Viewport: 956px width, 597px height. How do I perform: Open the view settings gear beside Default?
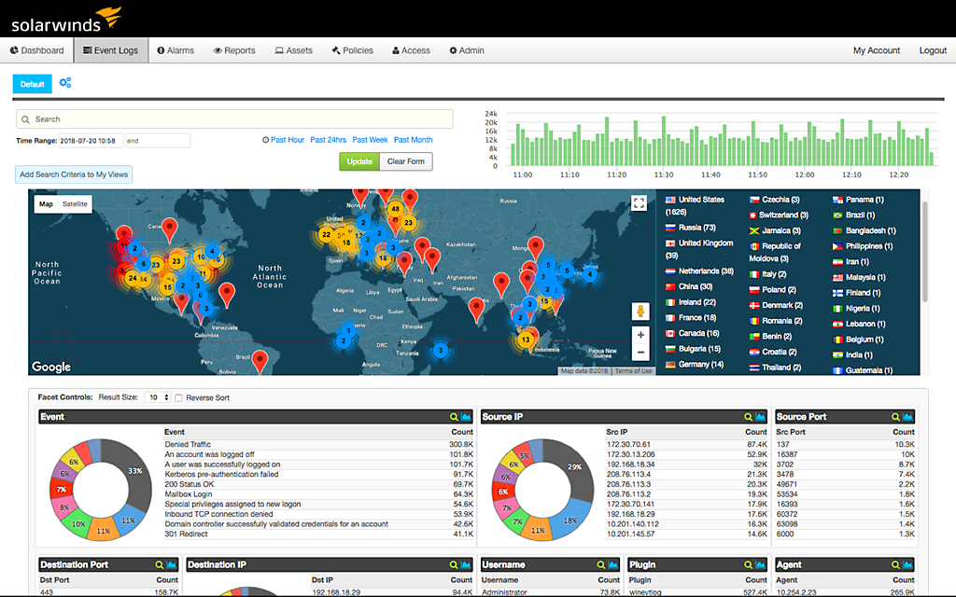coord(63,83)
